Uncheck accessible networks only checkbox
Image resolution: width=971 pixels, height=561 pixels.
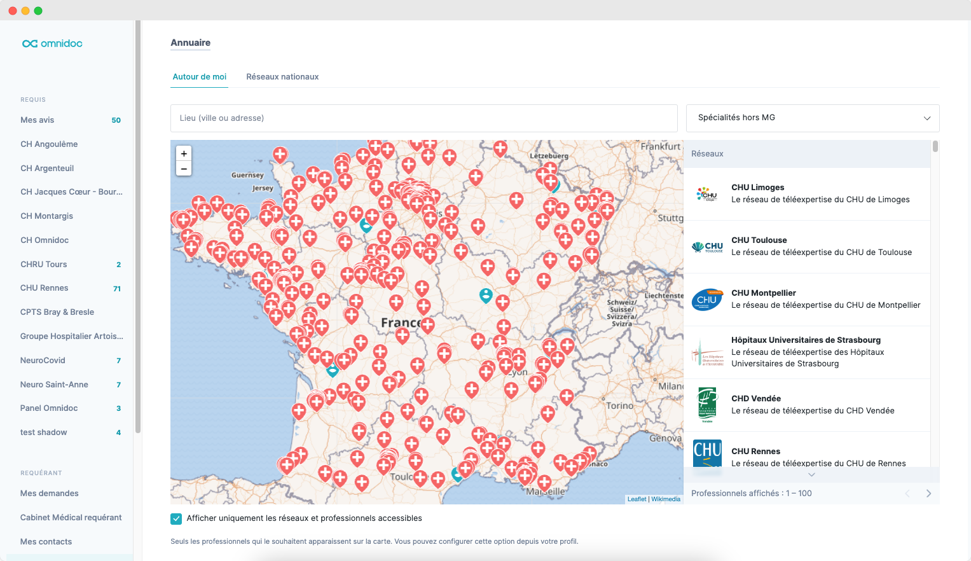(x=176, y=519)
